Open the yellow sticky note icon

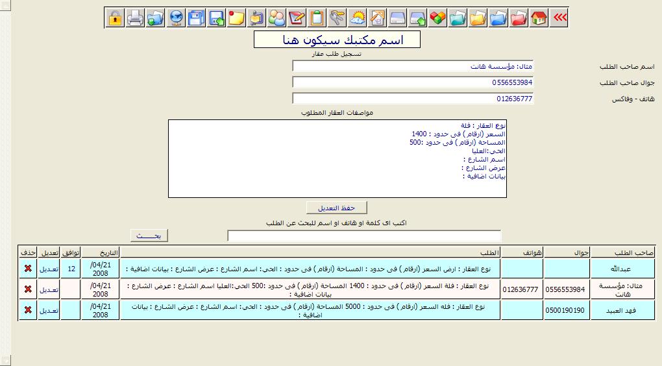click(x=236, y=18)
